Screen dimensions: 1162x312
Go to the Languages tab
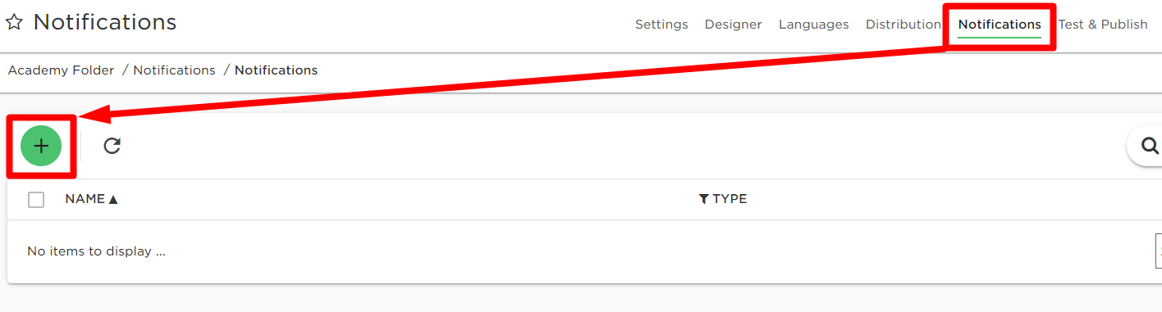tap(813, 25)
